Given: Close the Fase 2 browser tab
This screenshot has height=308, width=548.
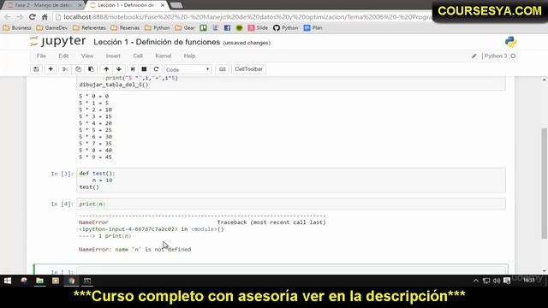Looking at the screenshot, I should click(x=80, y=5).
